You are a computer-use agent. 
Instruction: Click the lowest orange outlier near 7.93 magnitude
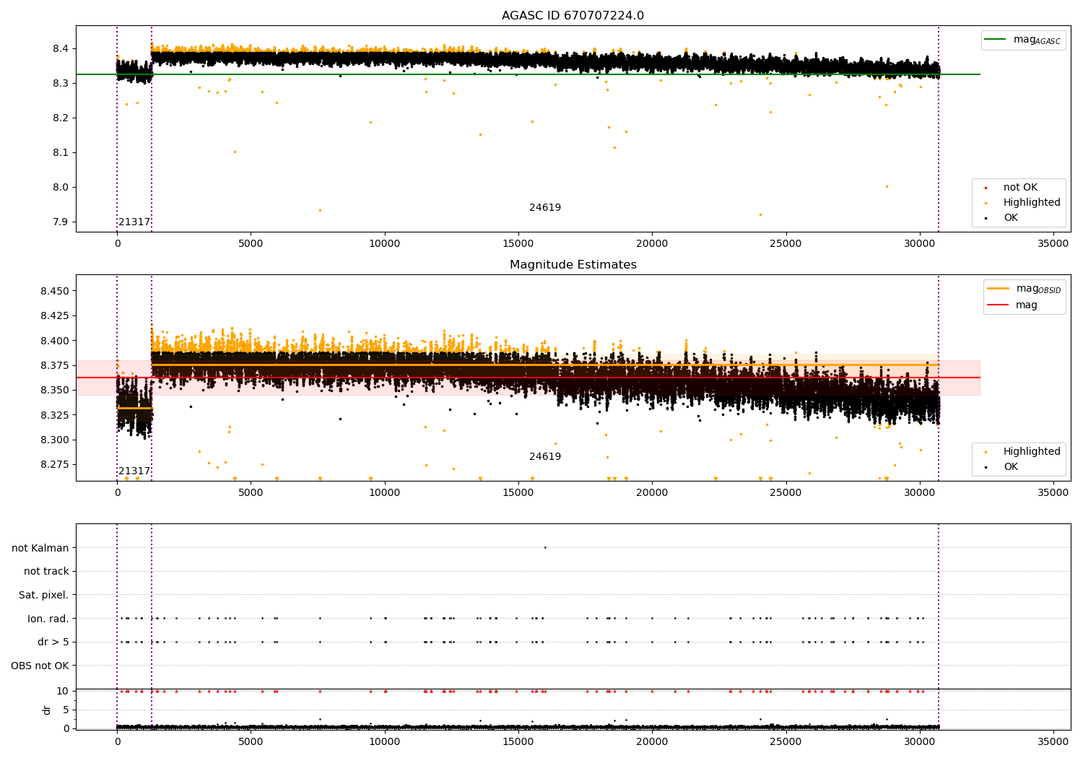click(320, 210)
